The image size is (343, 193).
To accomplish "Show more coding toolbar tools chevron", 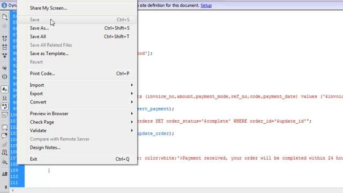I will click(x=6, y=187).
